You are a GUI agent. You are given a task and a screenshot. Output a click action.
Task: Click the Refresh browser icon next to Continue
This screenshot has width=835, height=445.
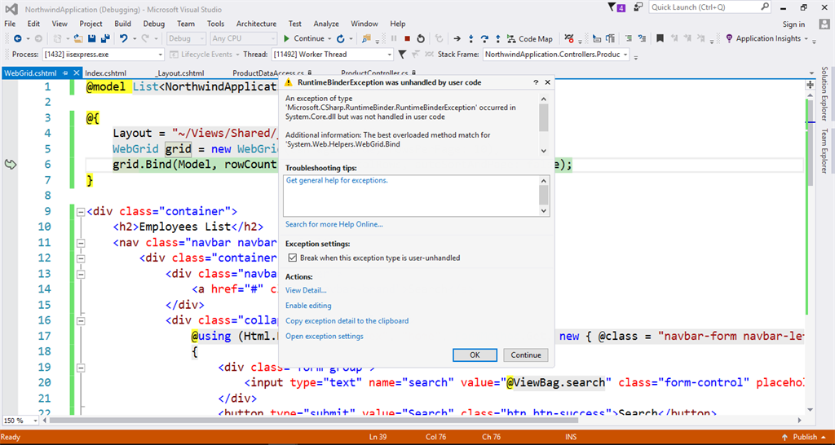tap(340, 39)
